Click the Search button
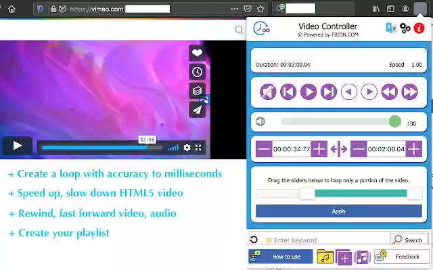433x270 pixels. click(409, 240)
